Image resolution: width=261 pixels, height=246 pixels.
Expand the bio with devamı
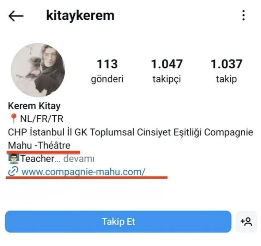pos(79,159)
